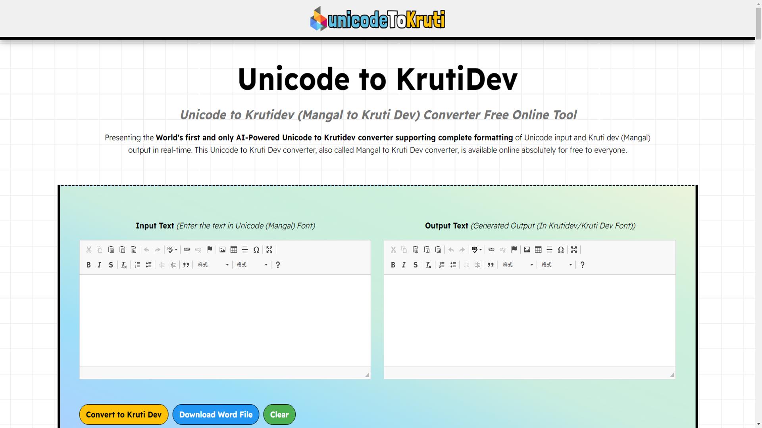This screenshot has height=428, width=762.
Task: Toggle italic formatting in the output editor
Action: click(404, 265)
